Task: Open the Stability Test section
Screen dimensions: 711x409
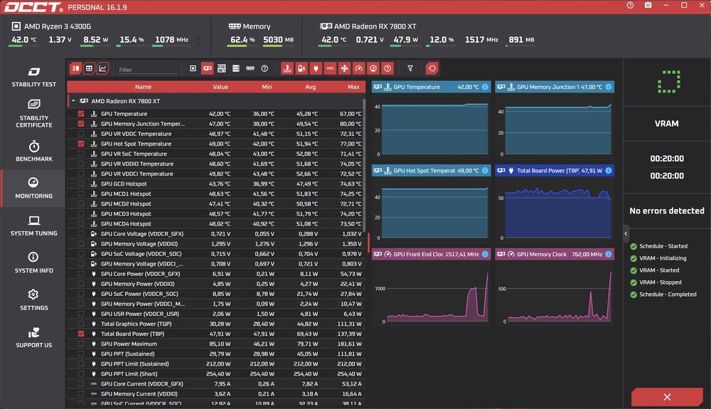Action: pos(33,77)
